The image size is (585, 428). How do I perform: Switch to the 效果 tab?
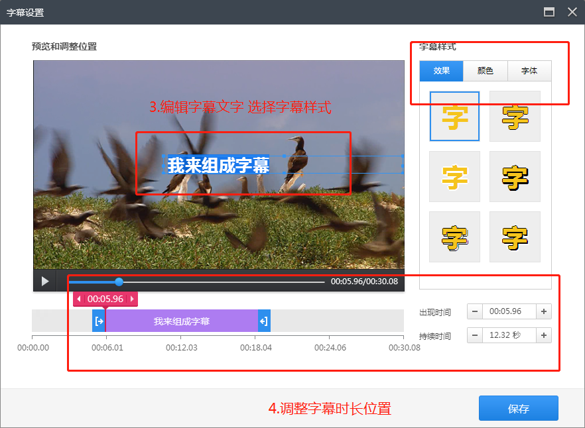(442, 71)
